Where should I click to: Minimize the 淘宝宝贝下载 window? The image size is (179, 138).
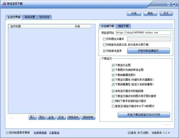point(168,4)
